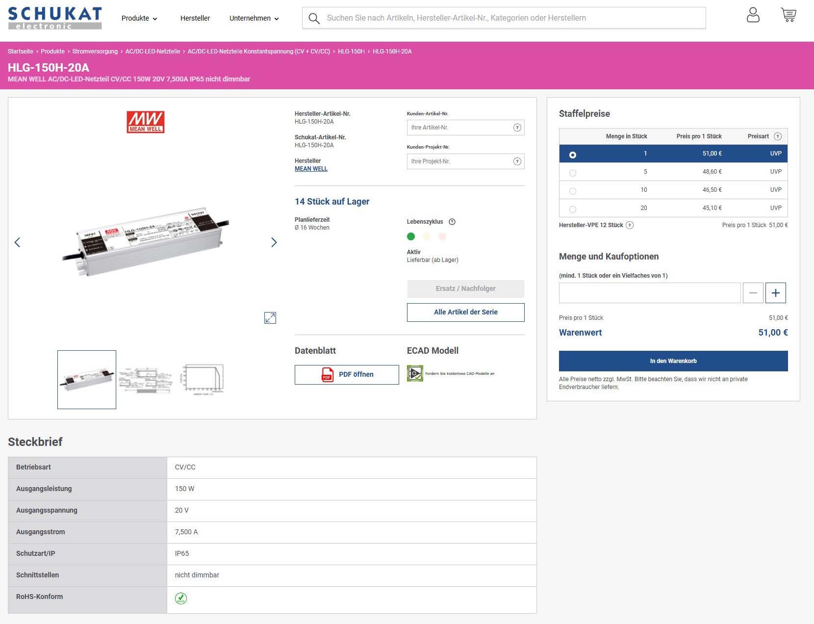Click the 'nicht dimmbar' Schnittstellen value
This screenshot has height=624, width=814.
click(197, 575)
